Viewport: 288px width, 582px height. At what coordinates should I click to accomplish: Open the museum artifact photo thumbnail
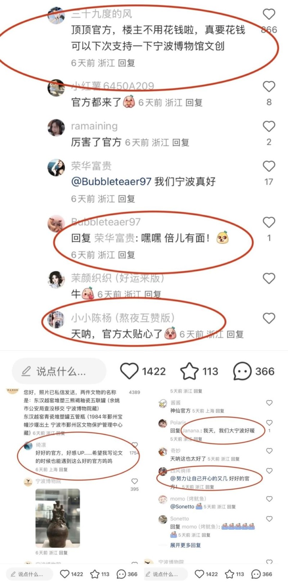[x=58, y=518]
